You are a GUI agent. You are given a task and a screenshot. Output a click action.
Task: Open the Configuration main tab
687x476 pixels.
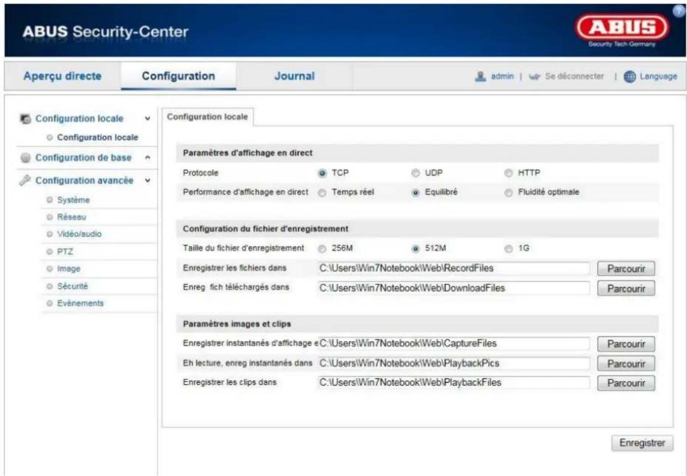click(178, 76)
